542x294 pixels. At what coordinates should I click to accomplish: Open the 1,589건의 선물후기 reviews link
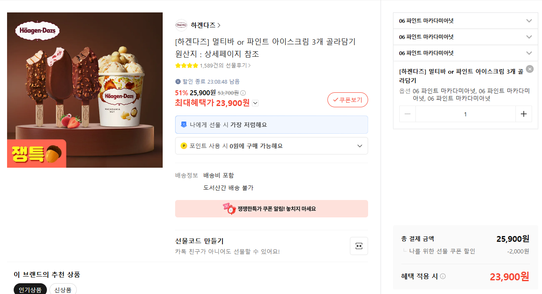(x=225, y=65)
